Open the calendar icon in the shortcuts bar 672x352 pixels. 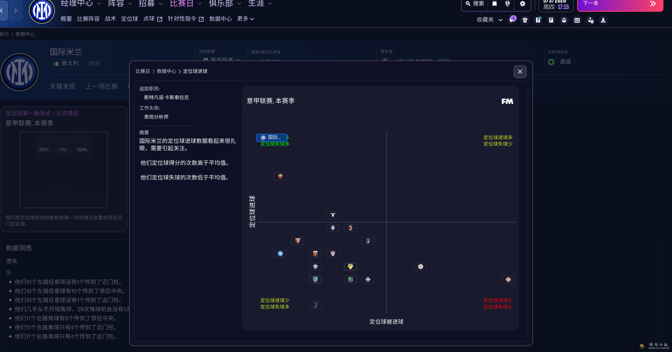[577, 20]
